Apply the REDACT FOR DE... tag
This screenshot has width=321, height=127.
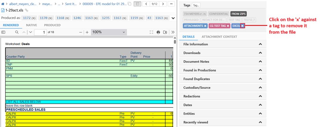[x=214, y=20]
